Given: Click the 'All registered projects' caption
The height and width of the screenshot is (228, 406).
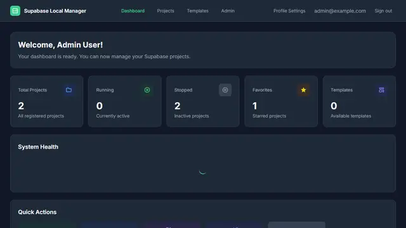Looking at the screenshot, I should point(41,116).
